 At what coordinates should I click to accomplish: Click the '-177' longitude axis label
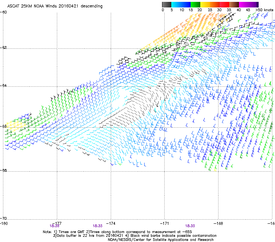click(57, 223)
